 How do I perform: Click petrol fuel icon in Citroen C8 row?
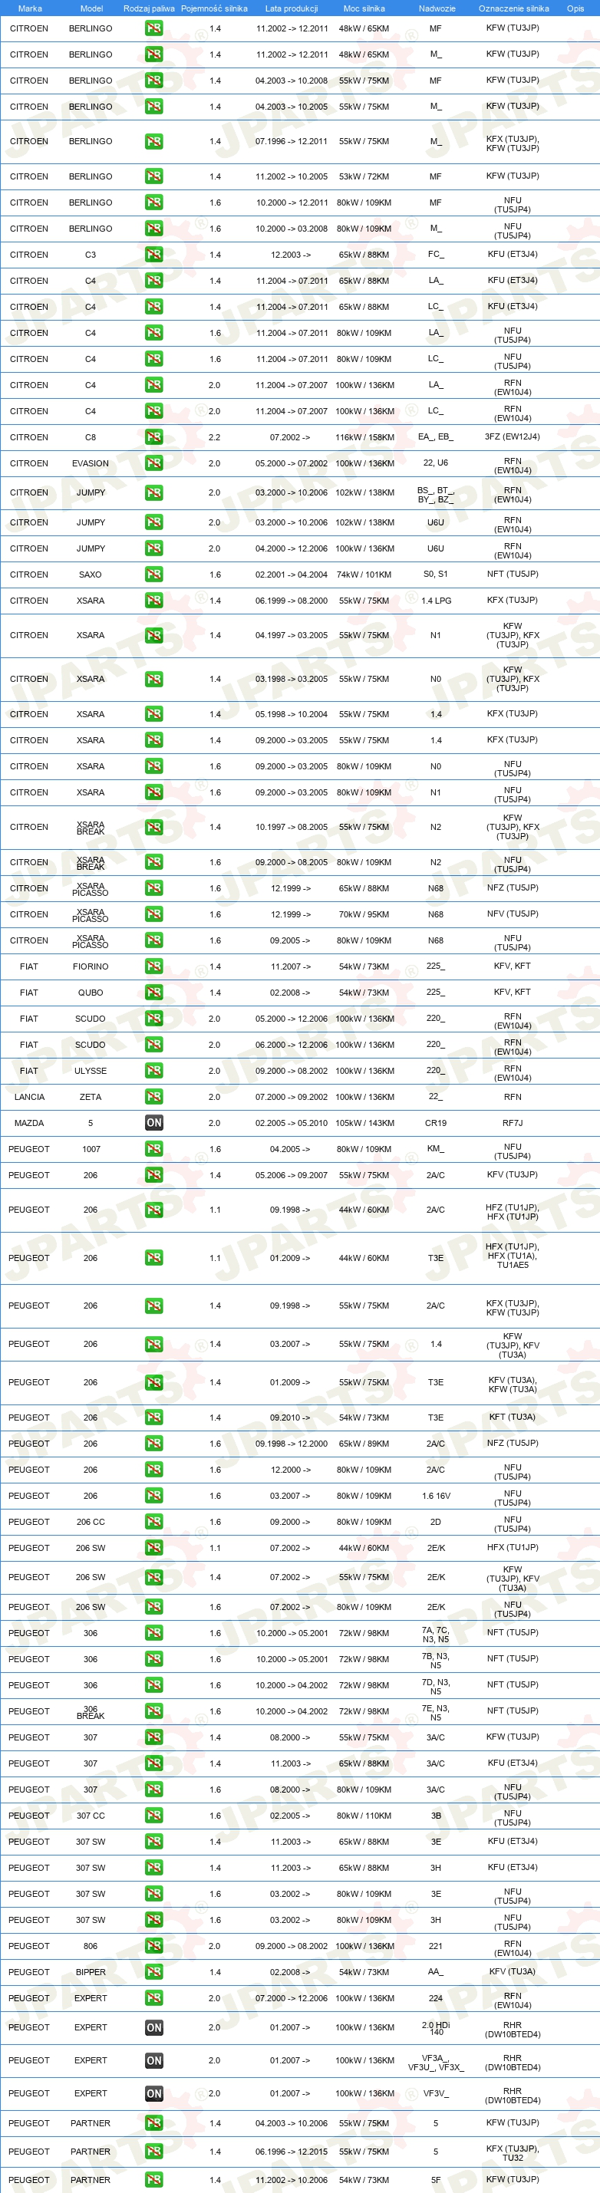tap(154, 437)
